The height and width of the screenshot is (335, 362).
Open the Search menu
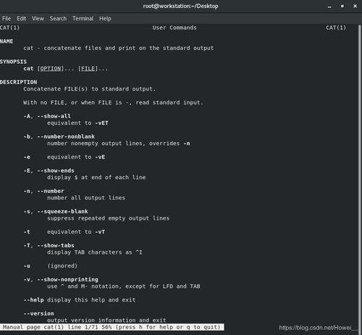58,19
